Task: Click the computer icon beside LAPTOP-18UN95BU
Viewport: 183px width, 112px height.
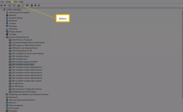Action: tap(4, 10)
